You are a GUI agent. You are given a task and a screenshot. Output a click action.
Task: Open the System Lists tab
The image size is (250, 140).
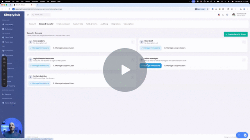[78, 24]
